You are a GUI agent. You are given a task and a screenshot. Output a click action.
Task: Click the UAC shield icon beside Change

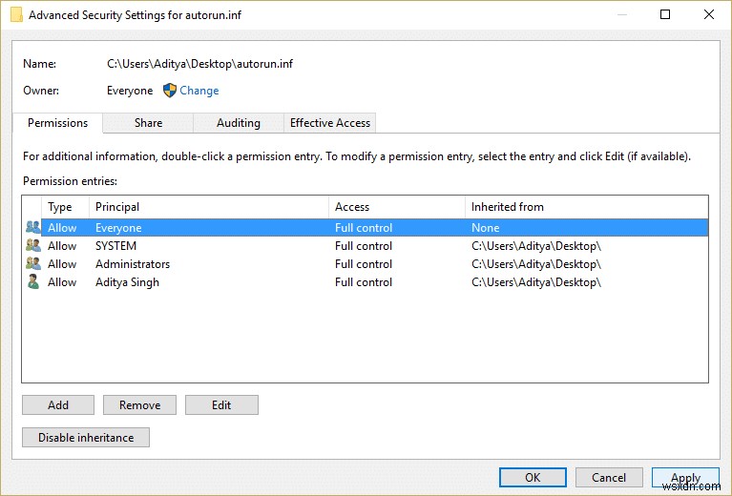[170, 91]
